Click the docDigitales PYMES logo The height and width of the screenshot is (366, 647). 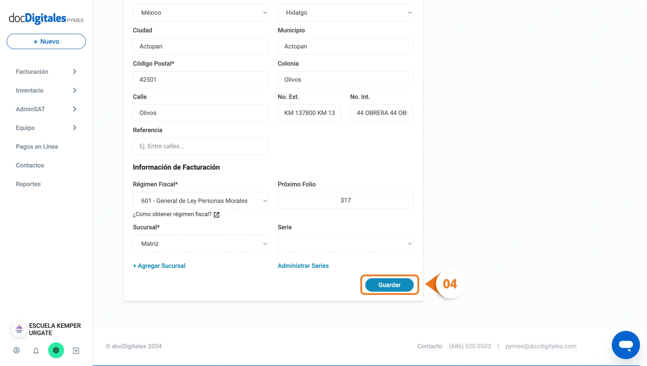coord(46,18)
